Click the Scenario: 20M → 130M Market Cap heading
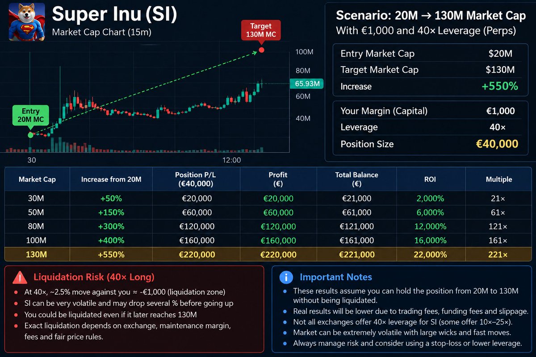 click(431, 16)
